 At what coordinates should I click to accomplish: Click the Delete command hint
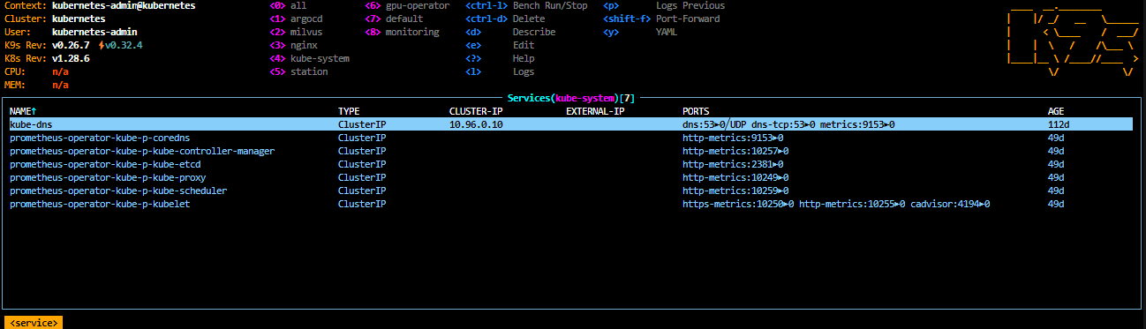point(505,19)
